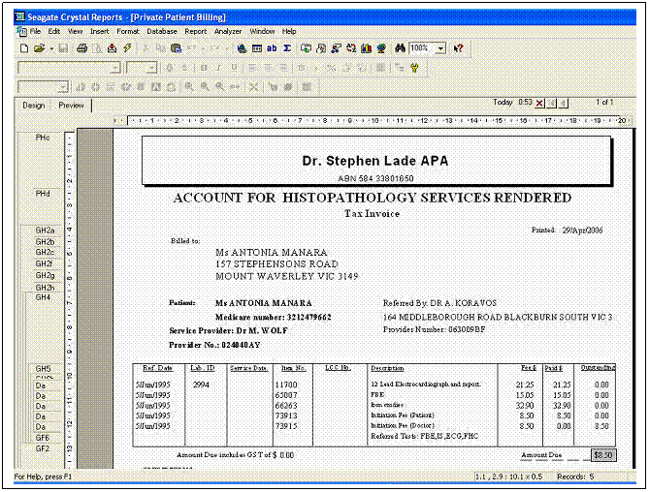This screenshot has height=492, width=649.
Task: Switch to the Design tab
Action: click(34, 106)
